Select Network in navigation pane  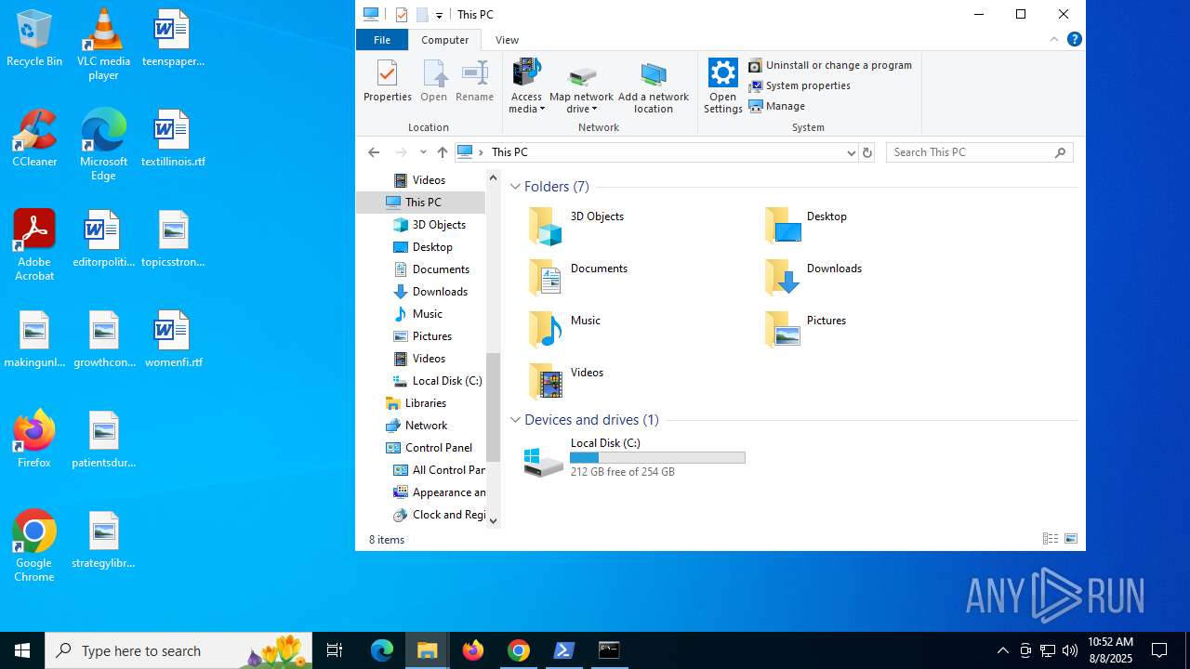coord(416,426)
